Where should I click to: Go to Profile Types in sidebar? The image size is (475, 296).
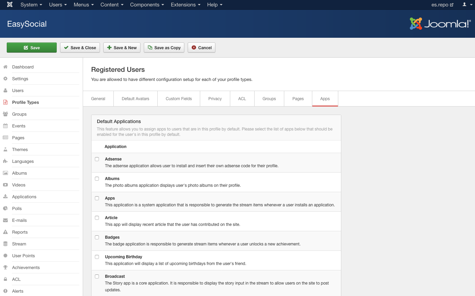pos(25,102)
